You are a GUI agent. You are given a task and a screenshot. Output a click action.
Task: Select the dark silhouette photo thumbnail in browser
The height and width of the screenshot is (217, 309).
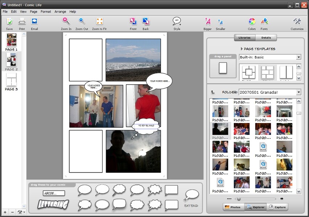click(x=220, y=129)
